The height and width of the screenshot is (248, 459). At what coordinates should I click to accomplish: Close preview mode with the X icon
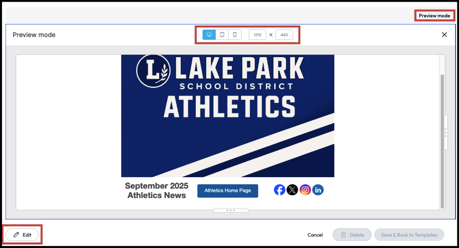coord(444,35)
